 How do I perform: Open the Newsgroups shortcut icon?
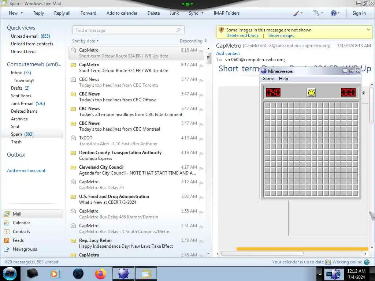tap(7, 249)
